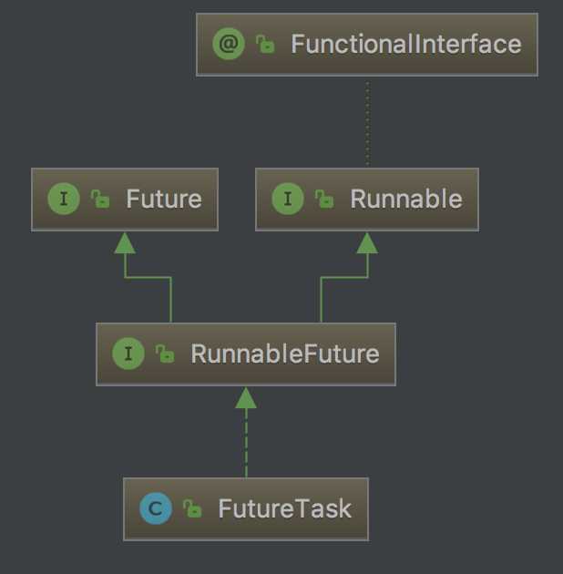Select the FunctionalInterface label text
563x574 pixels.
405,44
